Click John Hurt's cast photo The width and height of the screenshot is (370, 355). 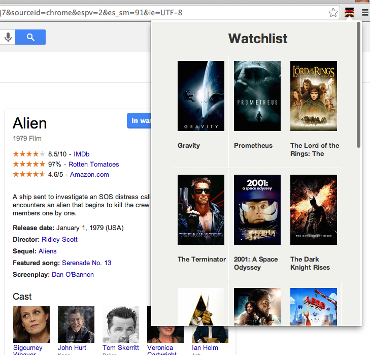76,325
